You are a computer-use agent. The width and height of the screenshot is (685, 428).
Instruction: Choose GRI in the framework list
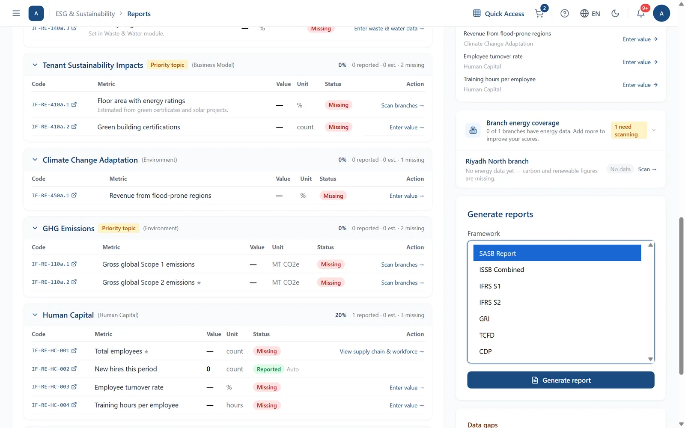pyautogui.click(x=557, y=319)
